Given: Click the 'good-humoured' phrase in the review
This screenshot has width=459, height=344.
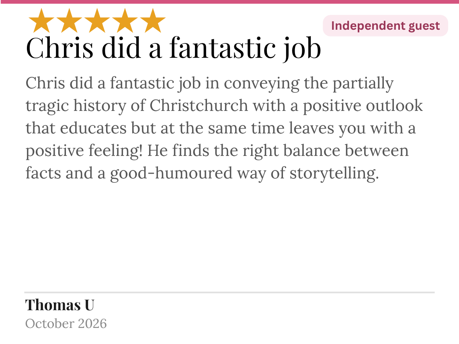Looking at the screenshot, I should pos(171,173).
